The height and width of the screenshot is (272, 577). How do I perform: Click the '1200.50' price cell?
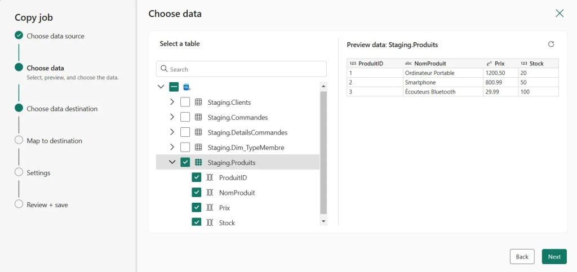pyautogui.click(x=501, y=73)
